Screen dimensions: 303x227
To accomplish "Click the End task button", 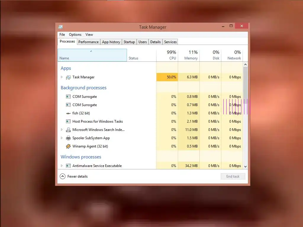I will [233, 176].
